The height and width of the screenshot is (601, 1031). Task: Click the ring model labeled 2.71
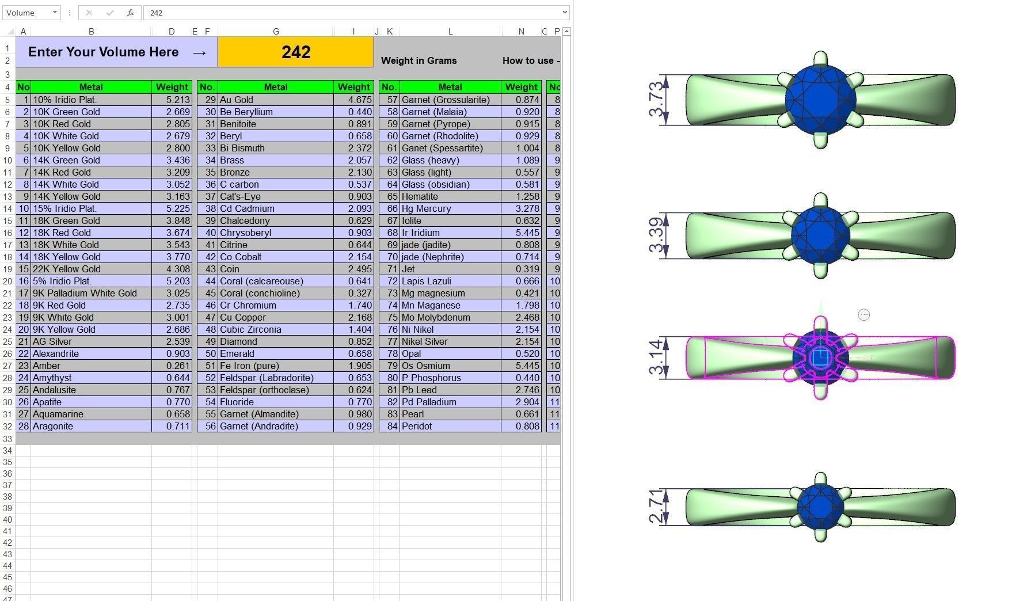tap(820, 507)
